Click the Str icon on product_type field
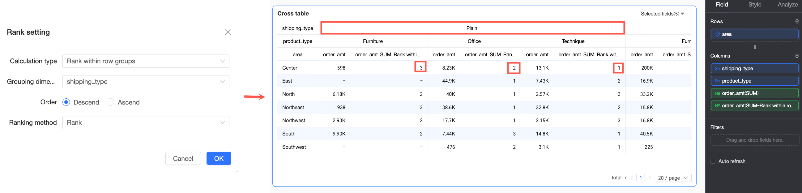The height and width of the screenshot is (193, 802). (x=717, y=81)
